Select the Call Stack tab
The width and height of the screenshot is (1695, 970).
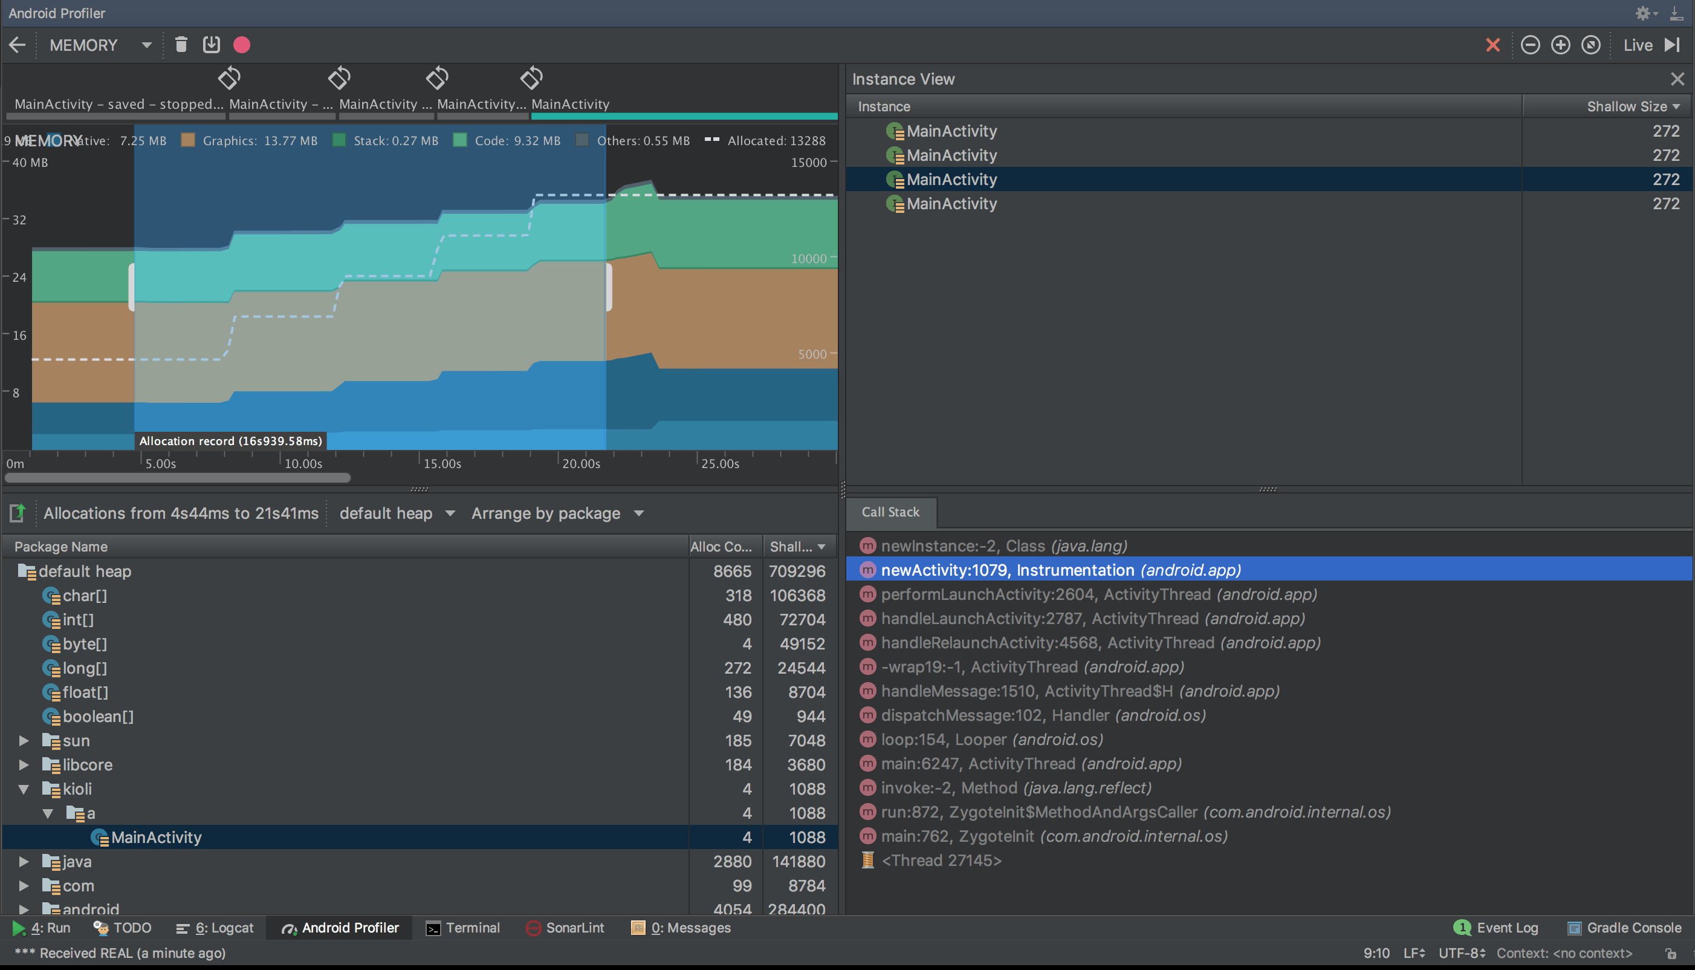890,512
